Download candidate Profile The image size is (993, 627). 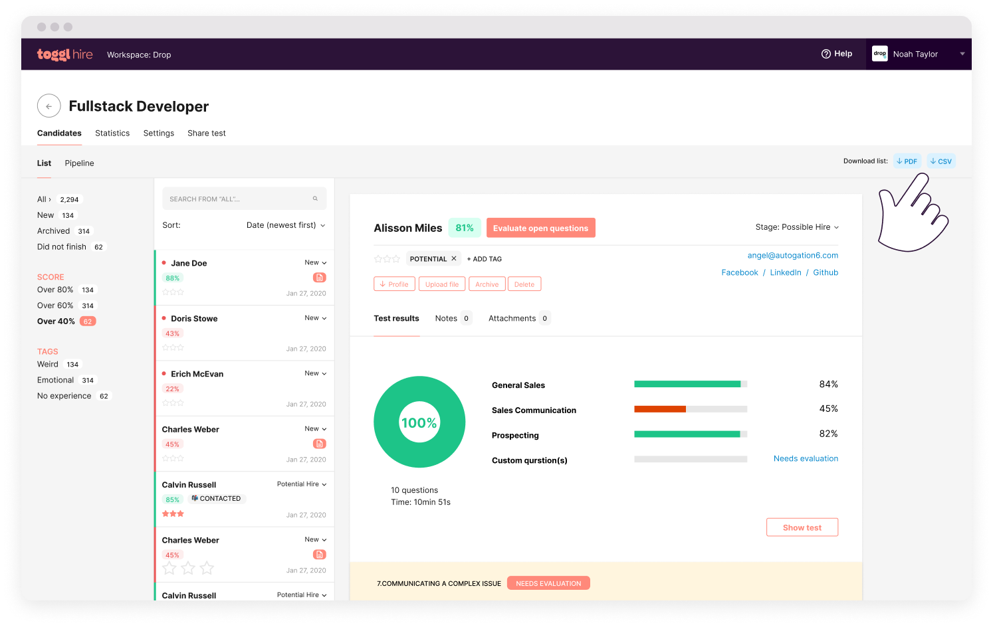pyautogui.click(x=394, y=284)
